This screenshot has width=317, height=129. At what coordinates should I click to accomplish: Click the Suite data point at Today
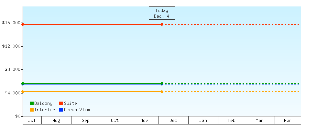coord(162,25)
